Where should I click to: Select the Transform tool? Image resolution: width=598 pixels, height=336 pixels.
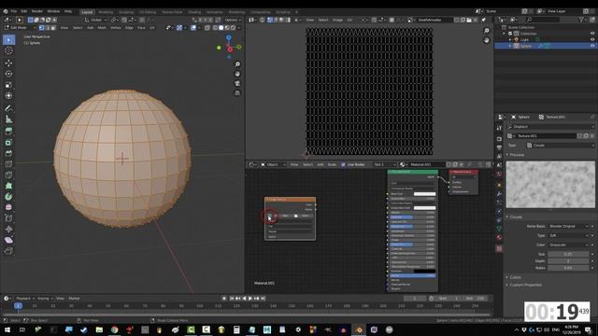tap(8, 95)
